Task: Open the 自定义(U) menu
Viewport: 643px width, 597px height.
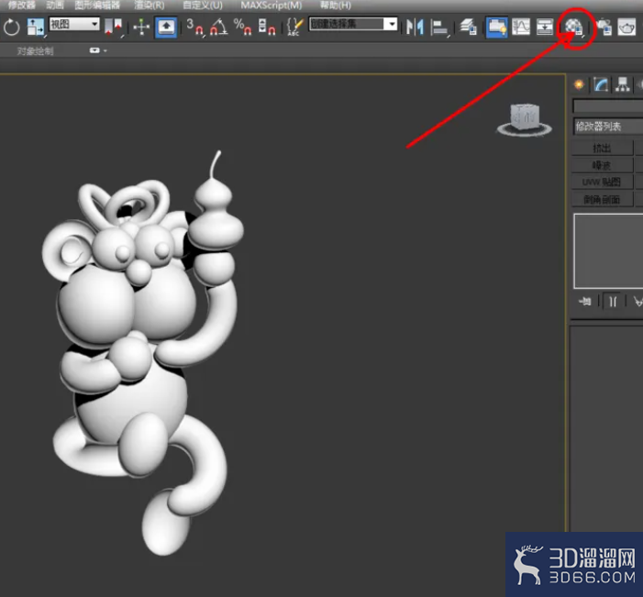Action: click(x=202, y=6)
